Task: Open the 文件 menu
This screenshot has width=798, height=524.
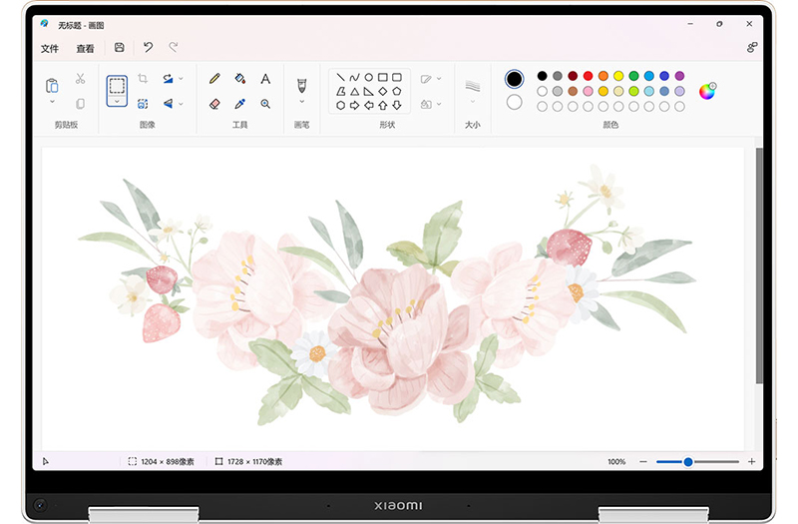Action: pos(50,49)
